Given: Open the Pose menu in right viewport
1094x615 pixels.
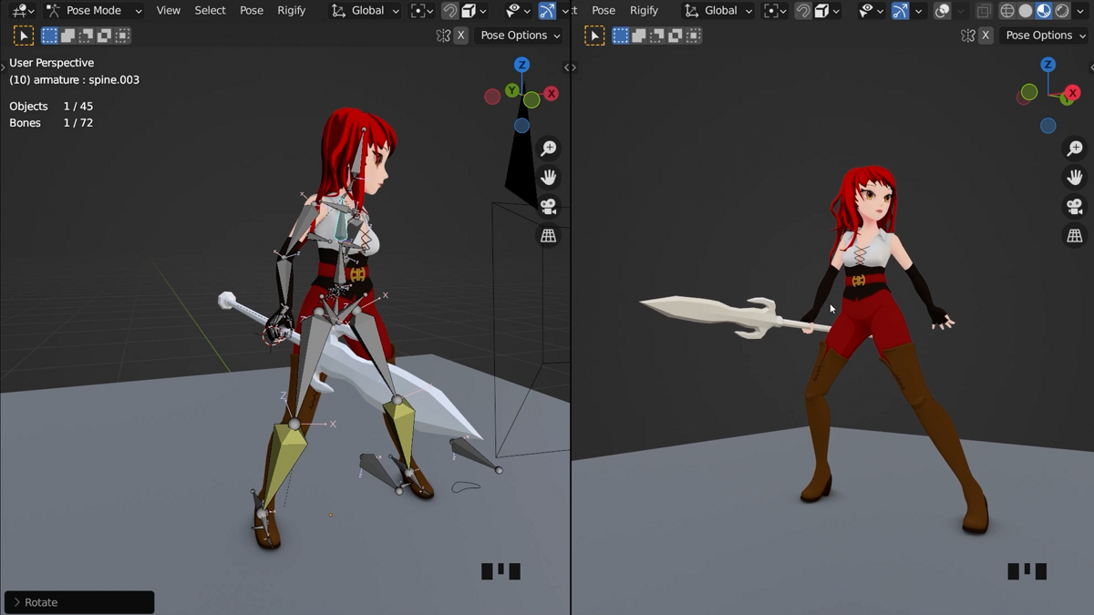Looking at the screenshot, I should click(x=604, y=11).
